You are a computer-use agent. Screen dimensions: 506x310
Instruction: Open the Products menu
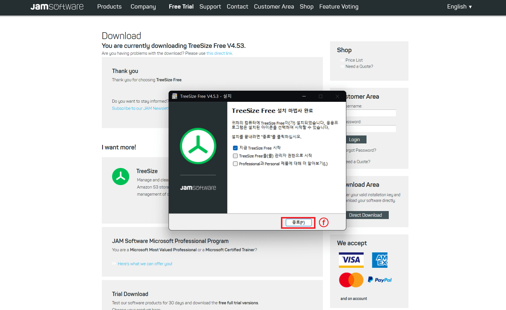click(109, 7)
